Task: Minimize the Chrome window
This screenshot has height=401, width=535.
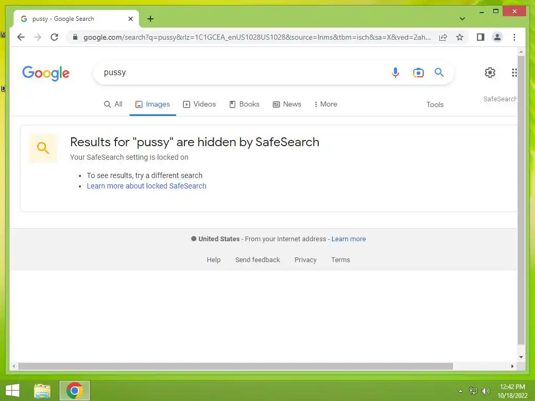Action: [x=481, y=11]
